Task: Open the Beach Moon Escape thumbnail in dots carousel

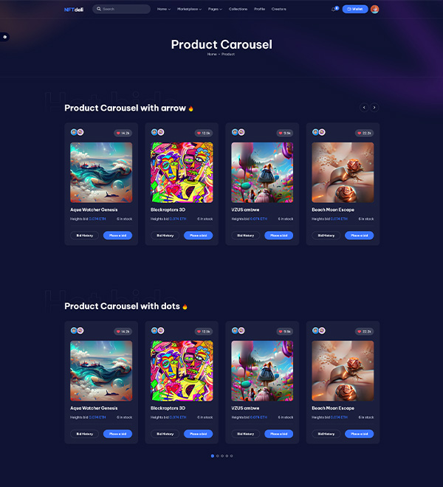Action: coord(343,371)
